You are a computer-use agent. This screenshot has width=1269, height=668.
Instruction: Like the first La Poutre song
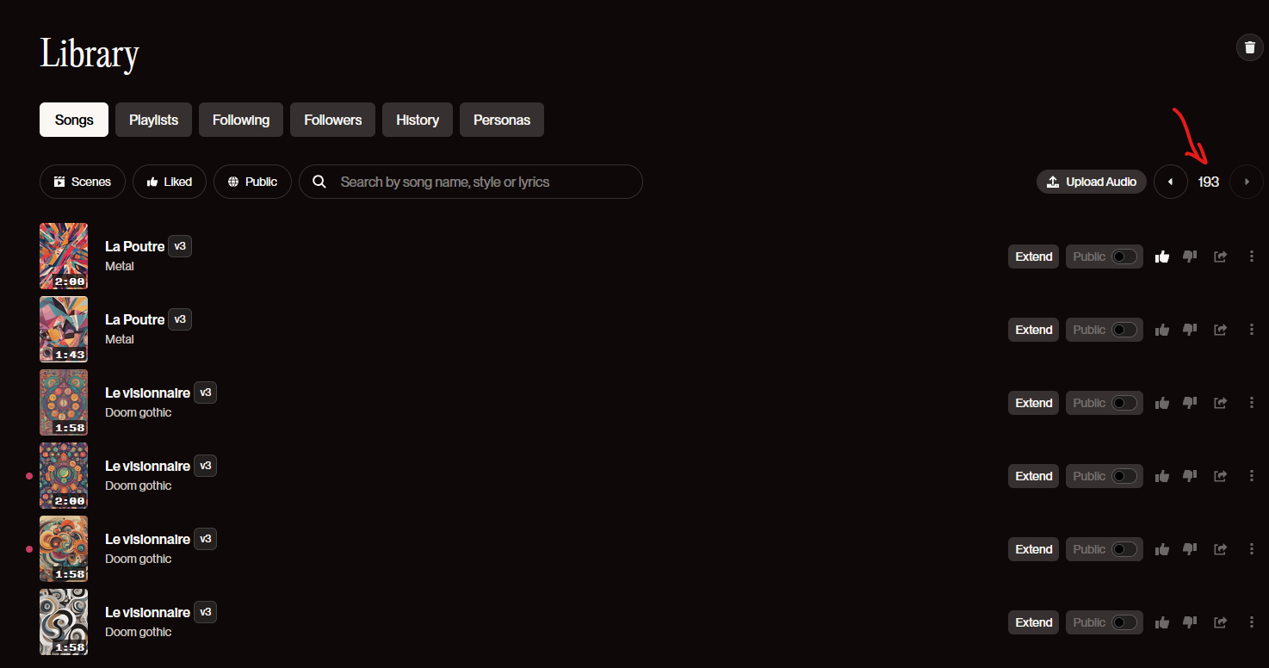coord(1162,257)
